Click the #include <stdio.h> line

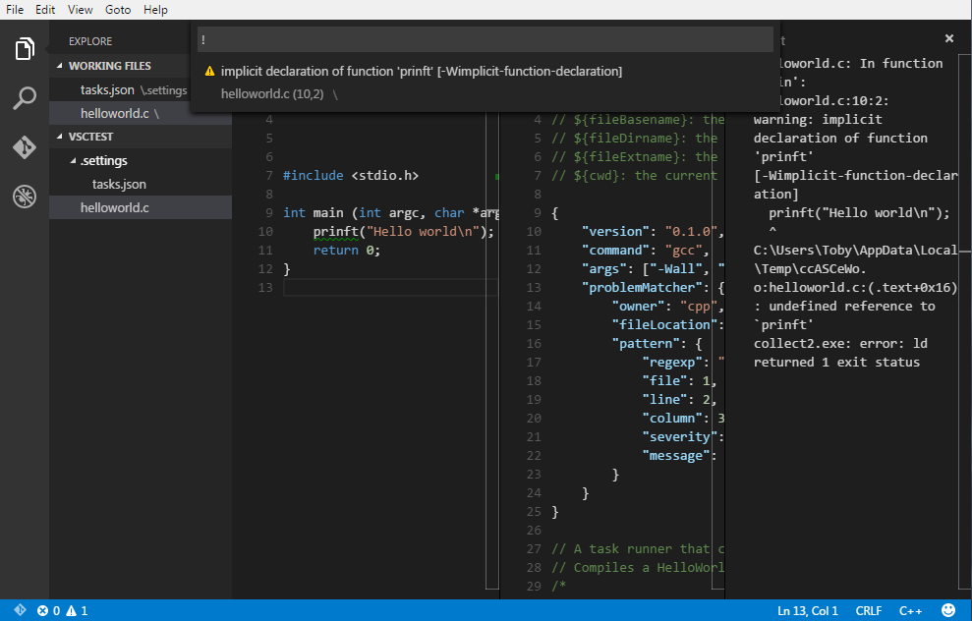click(351, 175)
